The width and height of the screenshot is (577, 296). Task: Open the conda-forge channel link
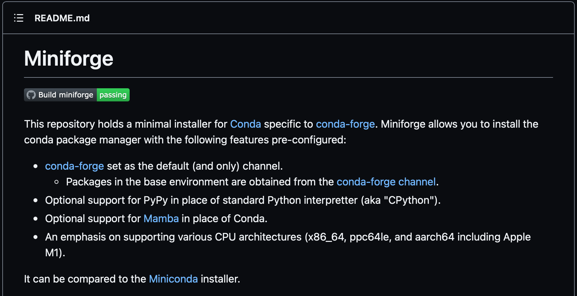(x=386, y=182)
